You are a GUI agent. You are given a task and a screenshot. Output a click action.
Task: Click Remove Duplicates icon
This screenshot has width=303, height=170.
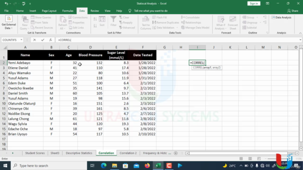[x=154, y=23]
